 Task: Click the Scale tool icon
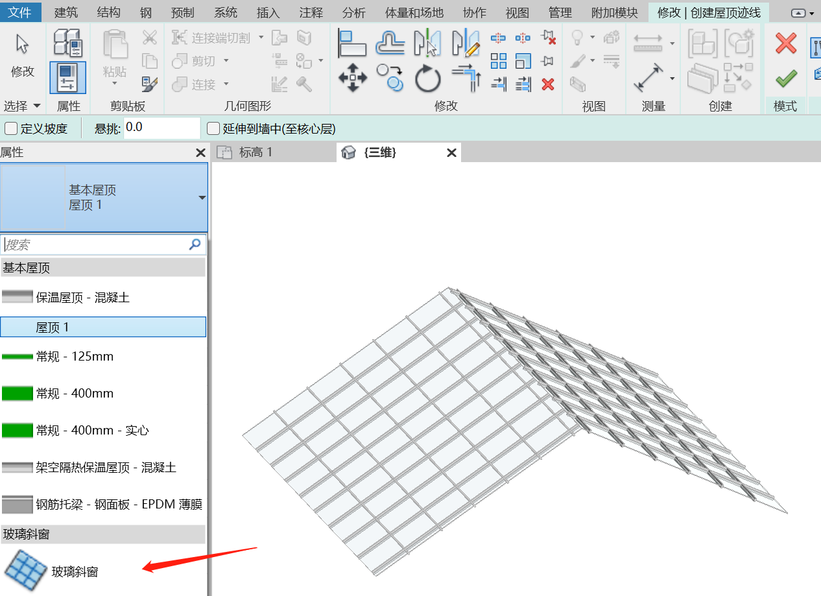[x=523, y=61]
